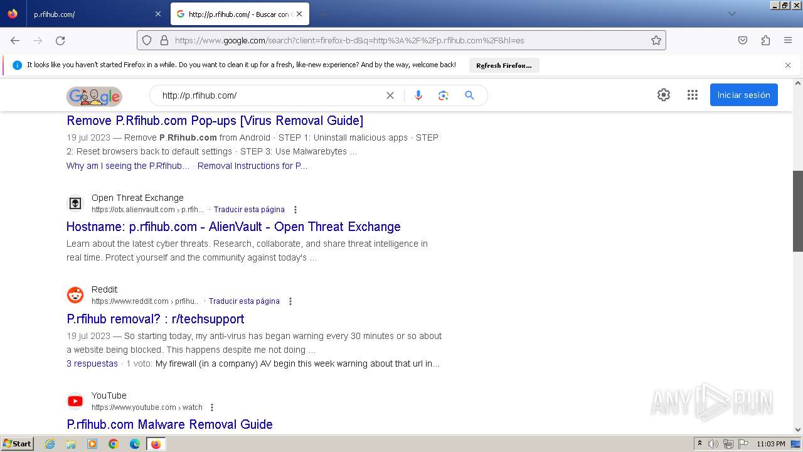Show hidden system tray icons
803x452 pixels.
(x=699, y=444)
